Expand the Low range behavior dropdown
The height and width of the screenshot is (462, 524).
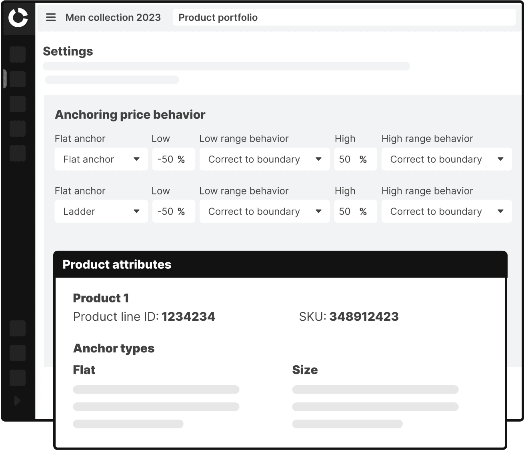(264, 159)
